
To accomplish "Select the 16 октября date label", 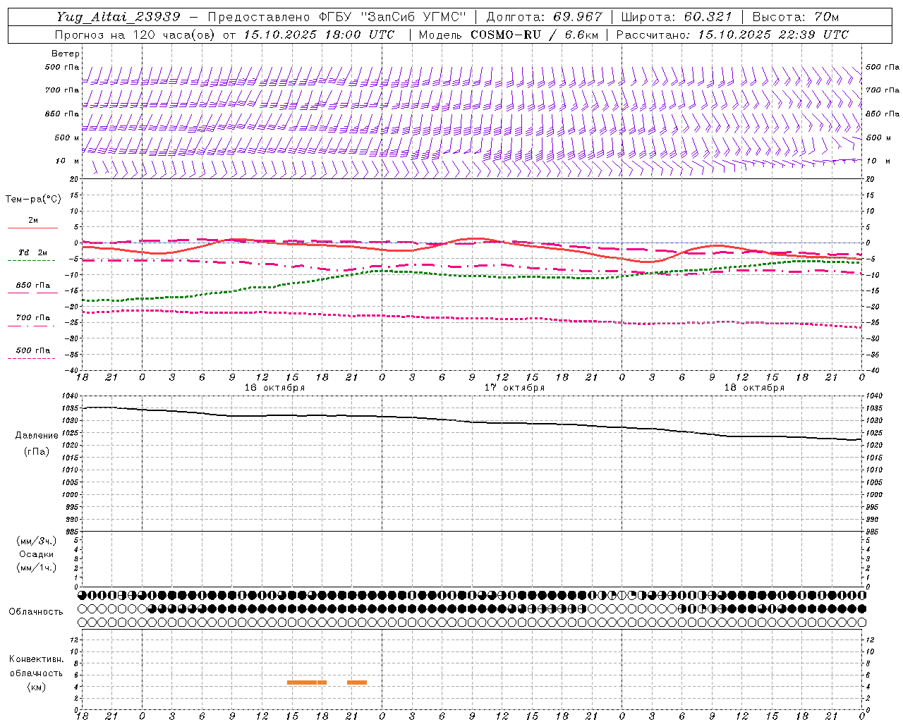I will (274, 388).
